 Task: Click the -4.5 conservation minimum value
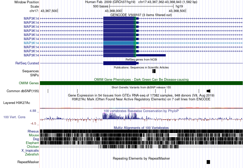tap(33, 124)
